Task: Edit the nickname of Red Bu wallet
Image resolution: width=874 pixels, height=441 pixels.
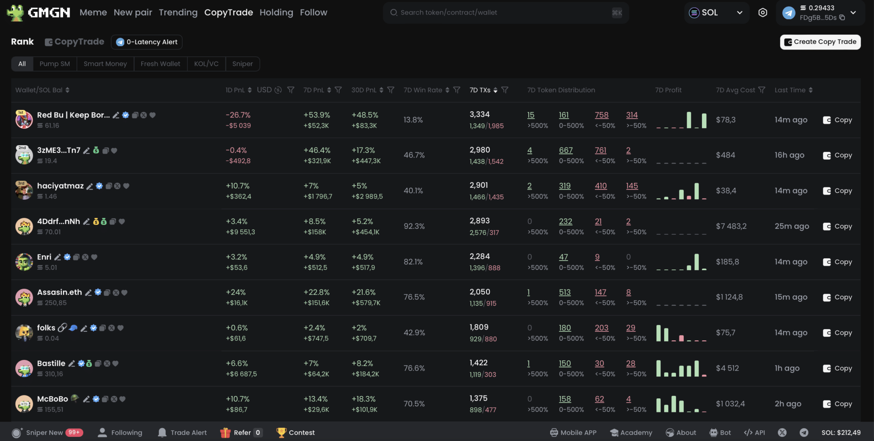Action: pyautogui.click(x=117, y=114)
